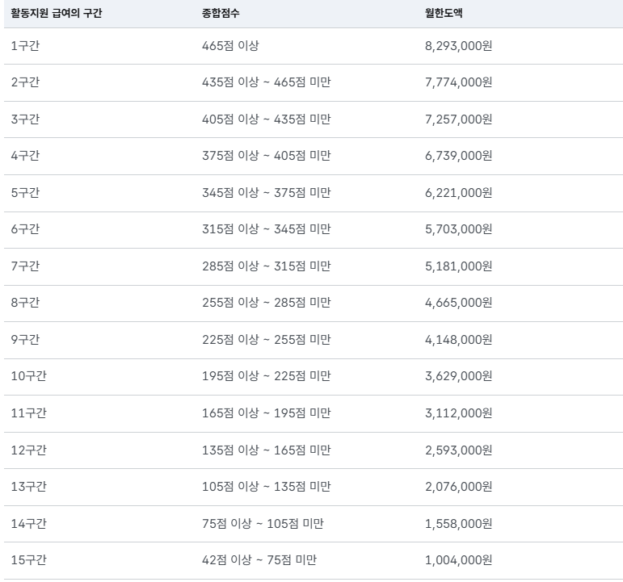Viewport: 623px width, 582px height.
Task: Click the 195점 이상 ~ 225점 미만 cell
Action: [266, 376]
